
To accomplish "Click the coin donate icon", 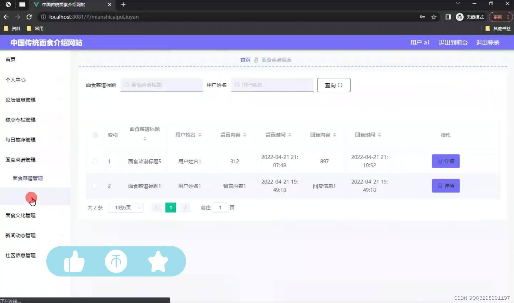I will pyautogui.click(x=116, y=261).
